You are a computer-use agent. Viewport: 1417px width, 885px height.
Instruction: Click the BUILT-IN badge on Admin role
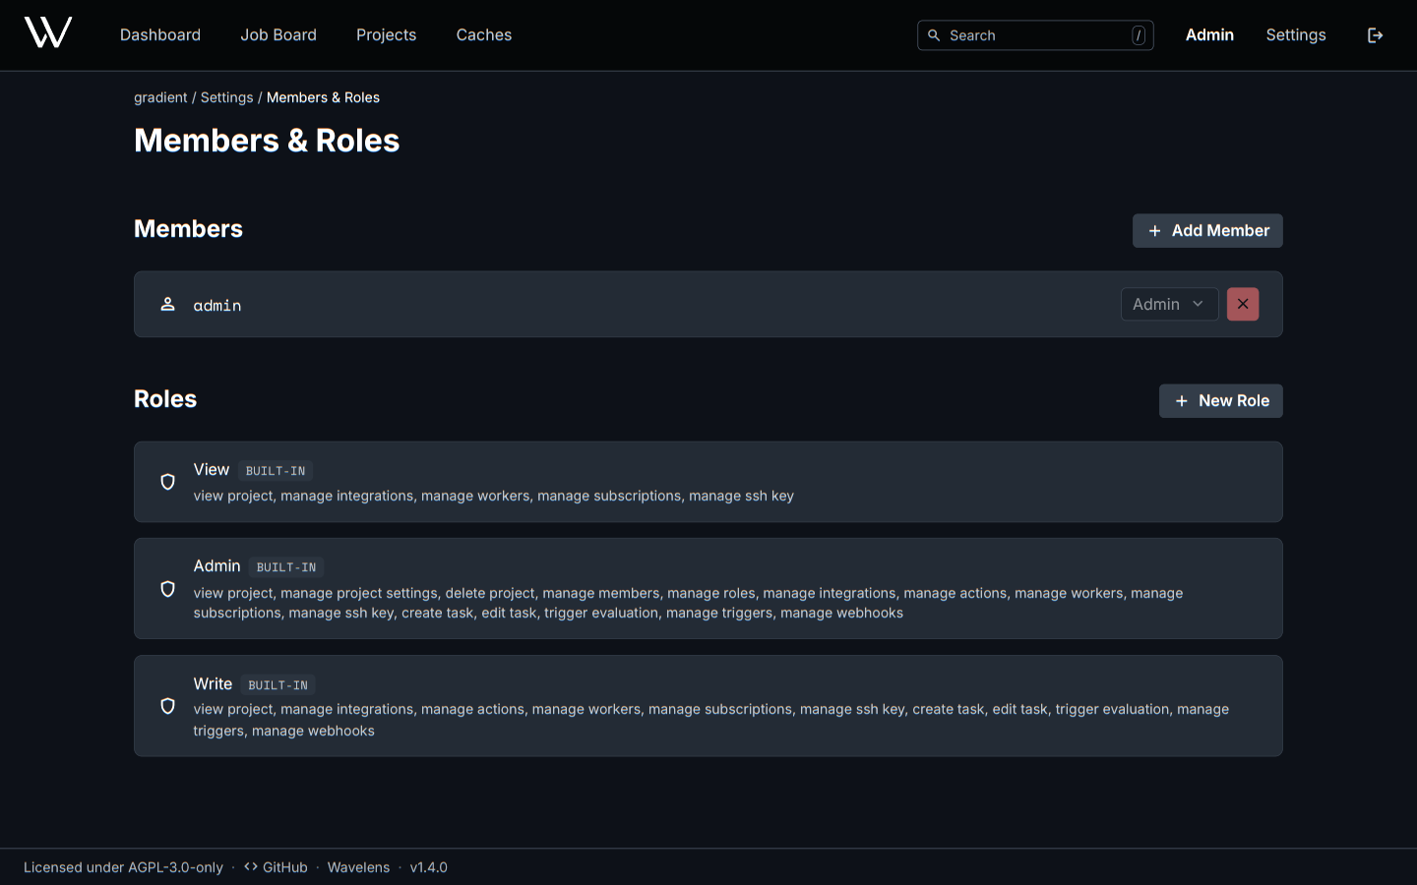click(x=286, y=567)
